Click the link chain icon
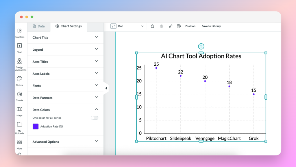This screenshot has width=296, height=167. (x=171, y=26)
